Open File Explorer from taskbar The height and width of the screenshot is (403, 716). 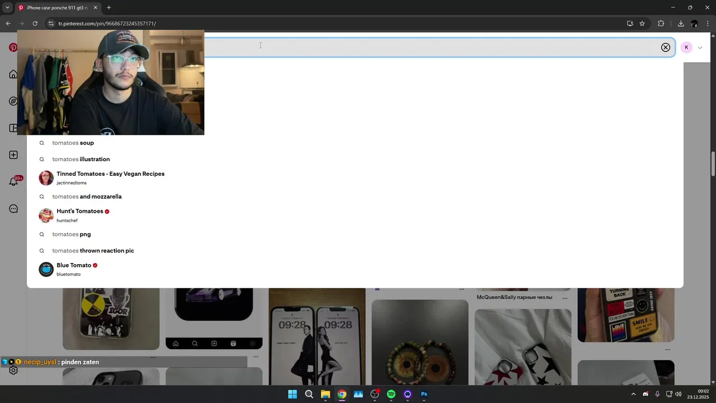tap(325, 394)
